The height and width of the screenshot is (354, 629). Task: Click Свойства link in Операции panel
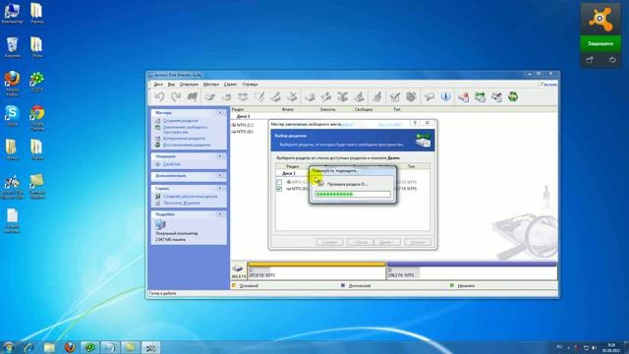pos(172,164)
